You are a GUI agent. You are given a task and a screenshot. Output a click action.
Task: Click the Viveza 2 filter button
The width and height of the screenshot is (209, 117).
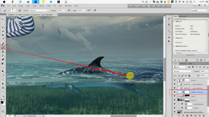tap(189, 43)
